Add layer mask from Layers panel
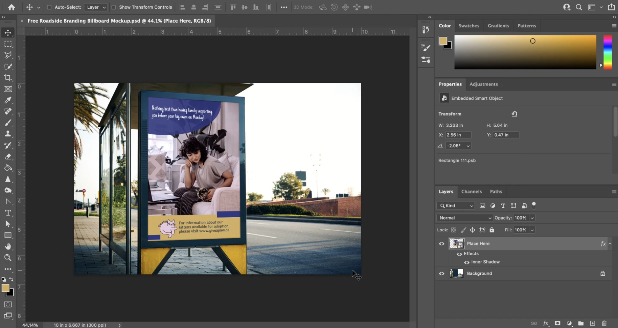Viewport: 618px width, 328px height. [x=557, y=323]
